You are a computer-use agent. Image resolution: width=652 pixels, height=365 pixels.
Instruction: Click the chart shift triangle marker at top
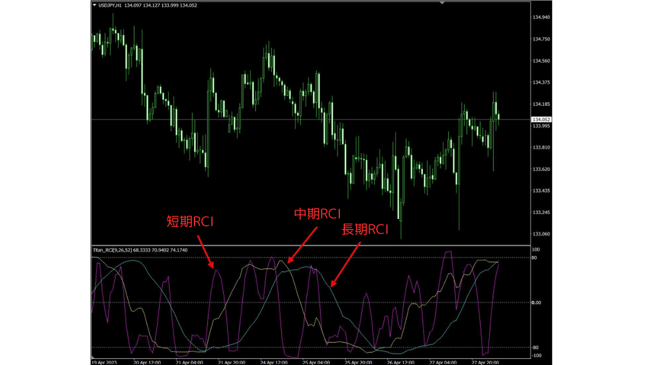coord(442,3)
